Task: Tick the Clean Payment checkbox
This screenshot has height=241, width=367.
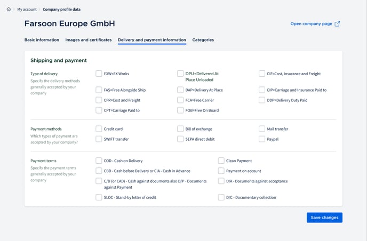Action: (221, 160)
